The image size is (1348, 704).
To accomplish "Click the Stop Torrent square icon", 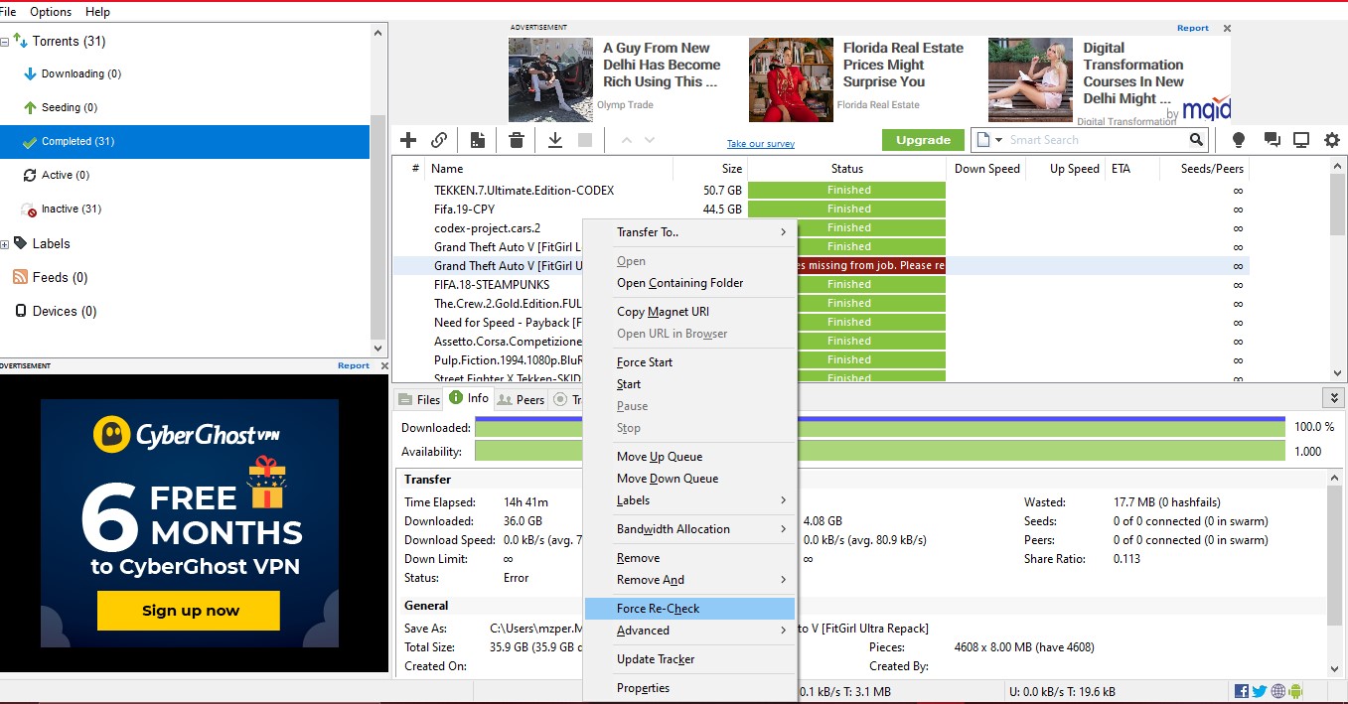I will [x=585, y=140].
